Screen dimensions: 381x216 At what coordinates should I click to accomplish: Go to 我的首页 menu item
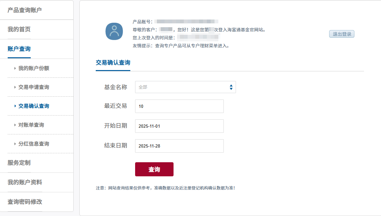[x=19, y=29]
